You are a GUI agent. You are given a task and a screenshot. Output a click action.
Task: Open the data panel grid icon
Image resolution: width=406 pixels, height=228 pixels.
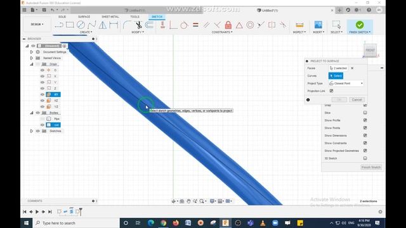(24, 10)
